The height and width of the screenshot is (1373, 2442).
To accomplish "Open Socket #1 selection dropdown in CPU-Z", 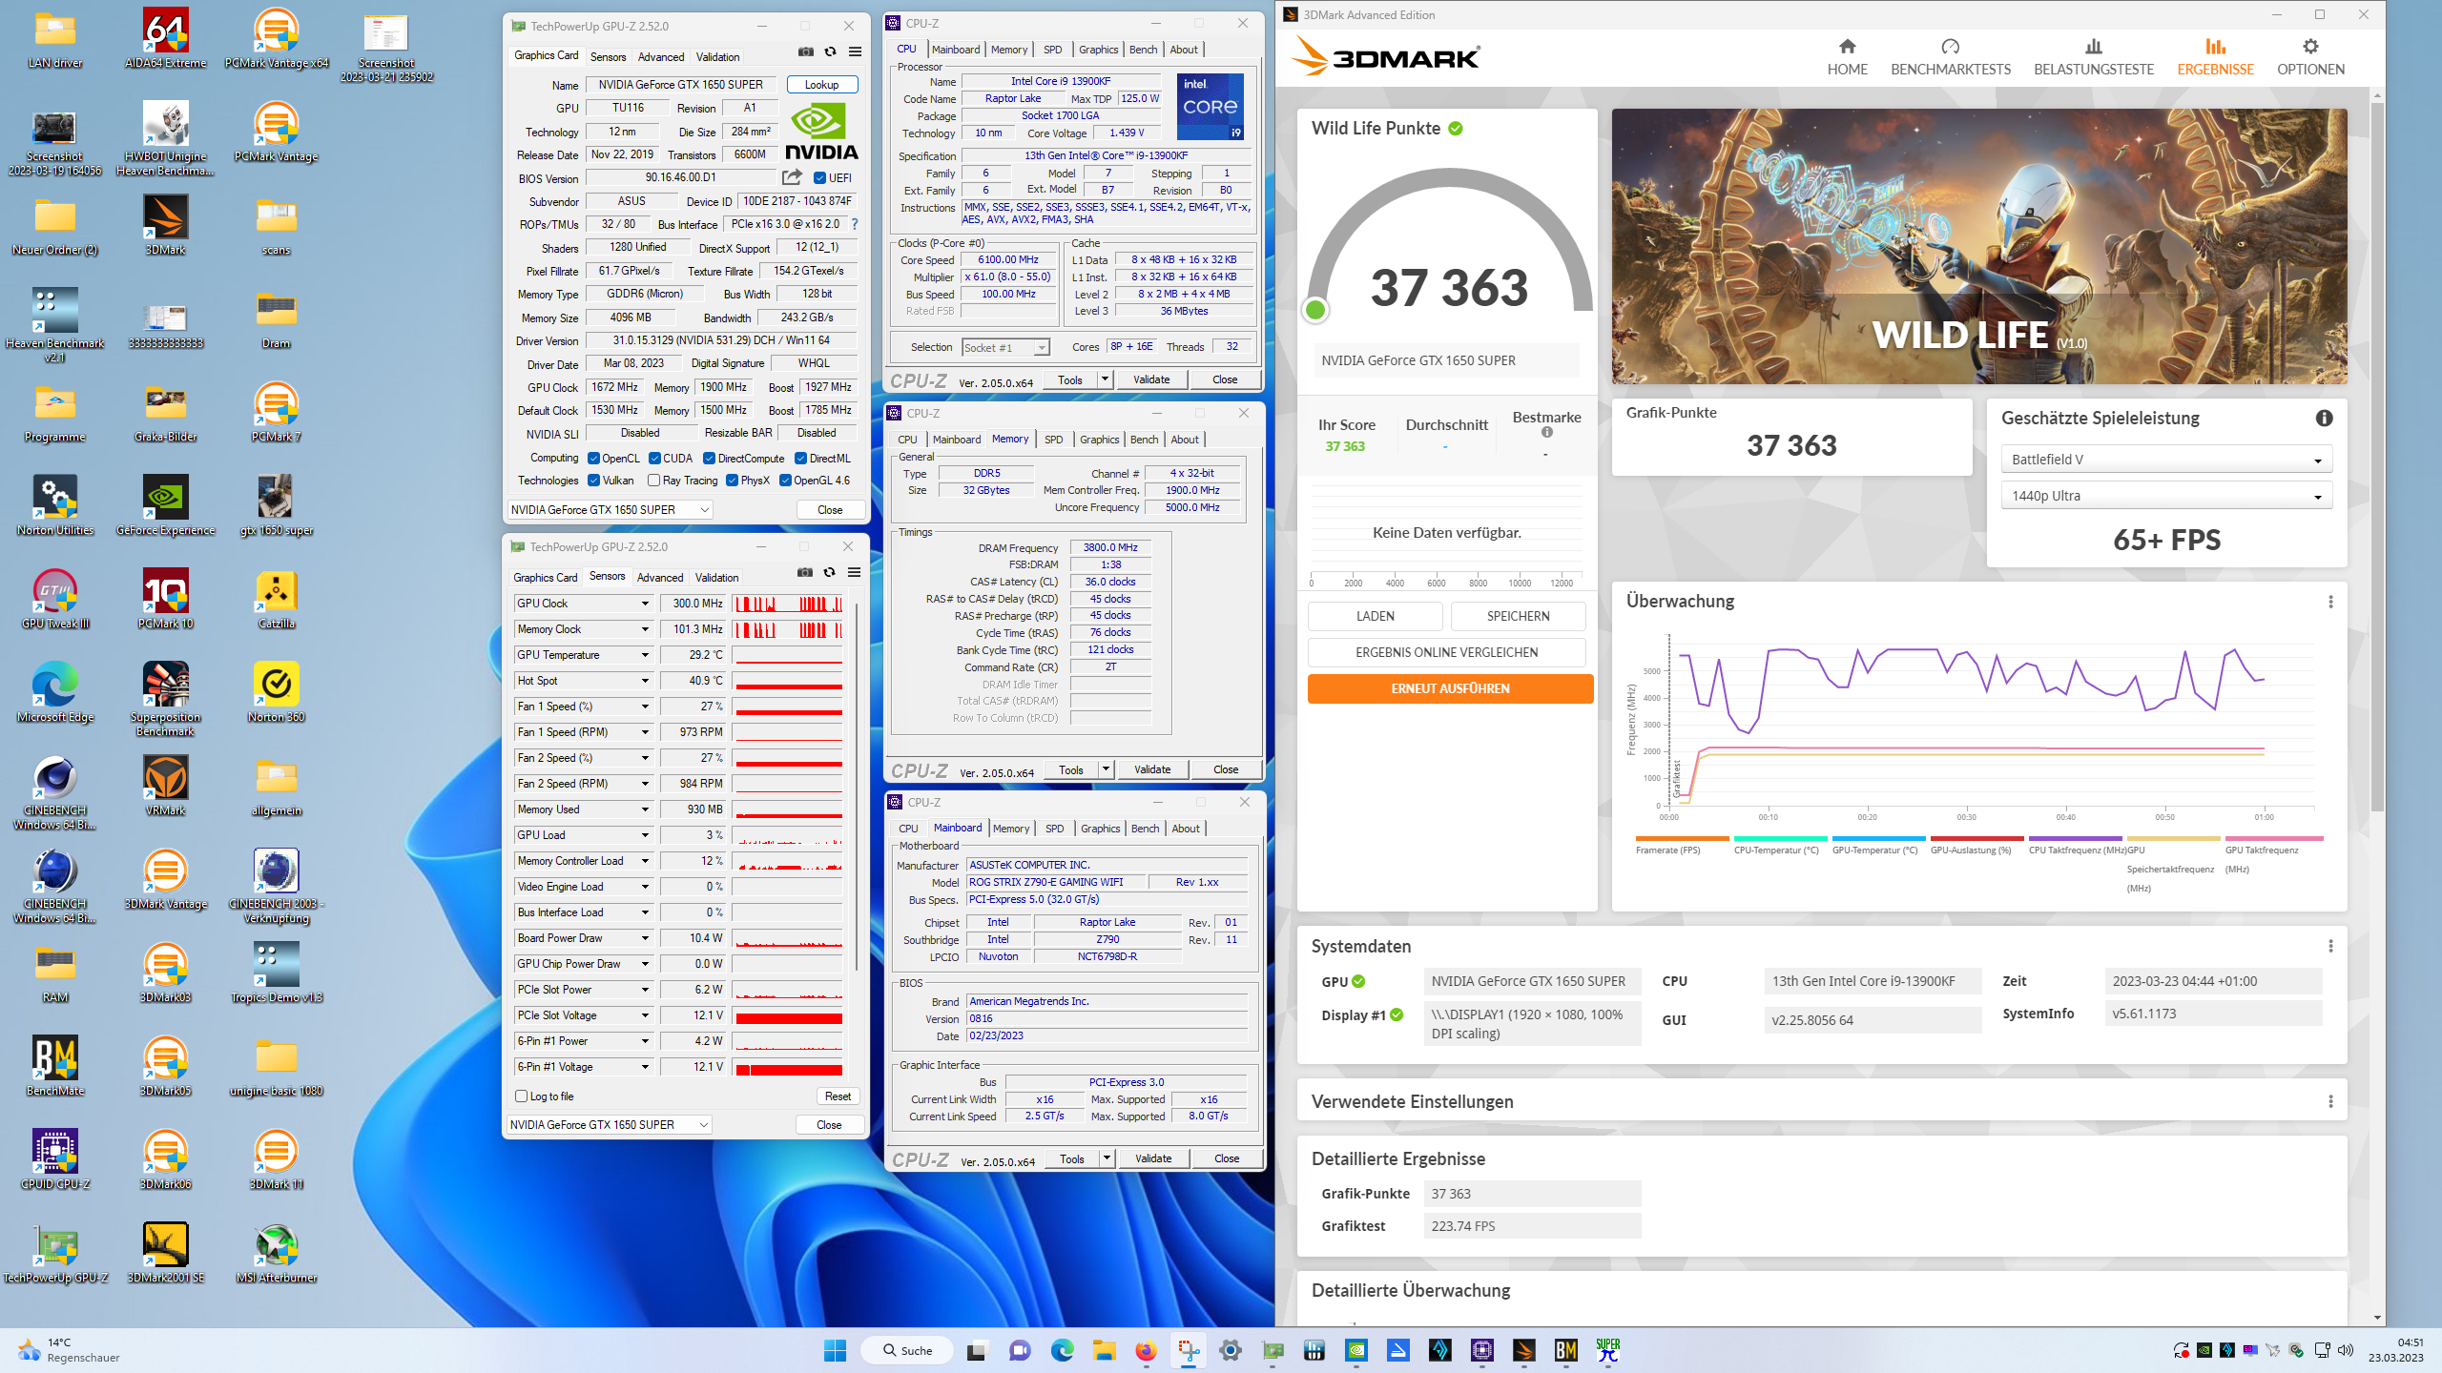I will [1005, 348].
